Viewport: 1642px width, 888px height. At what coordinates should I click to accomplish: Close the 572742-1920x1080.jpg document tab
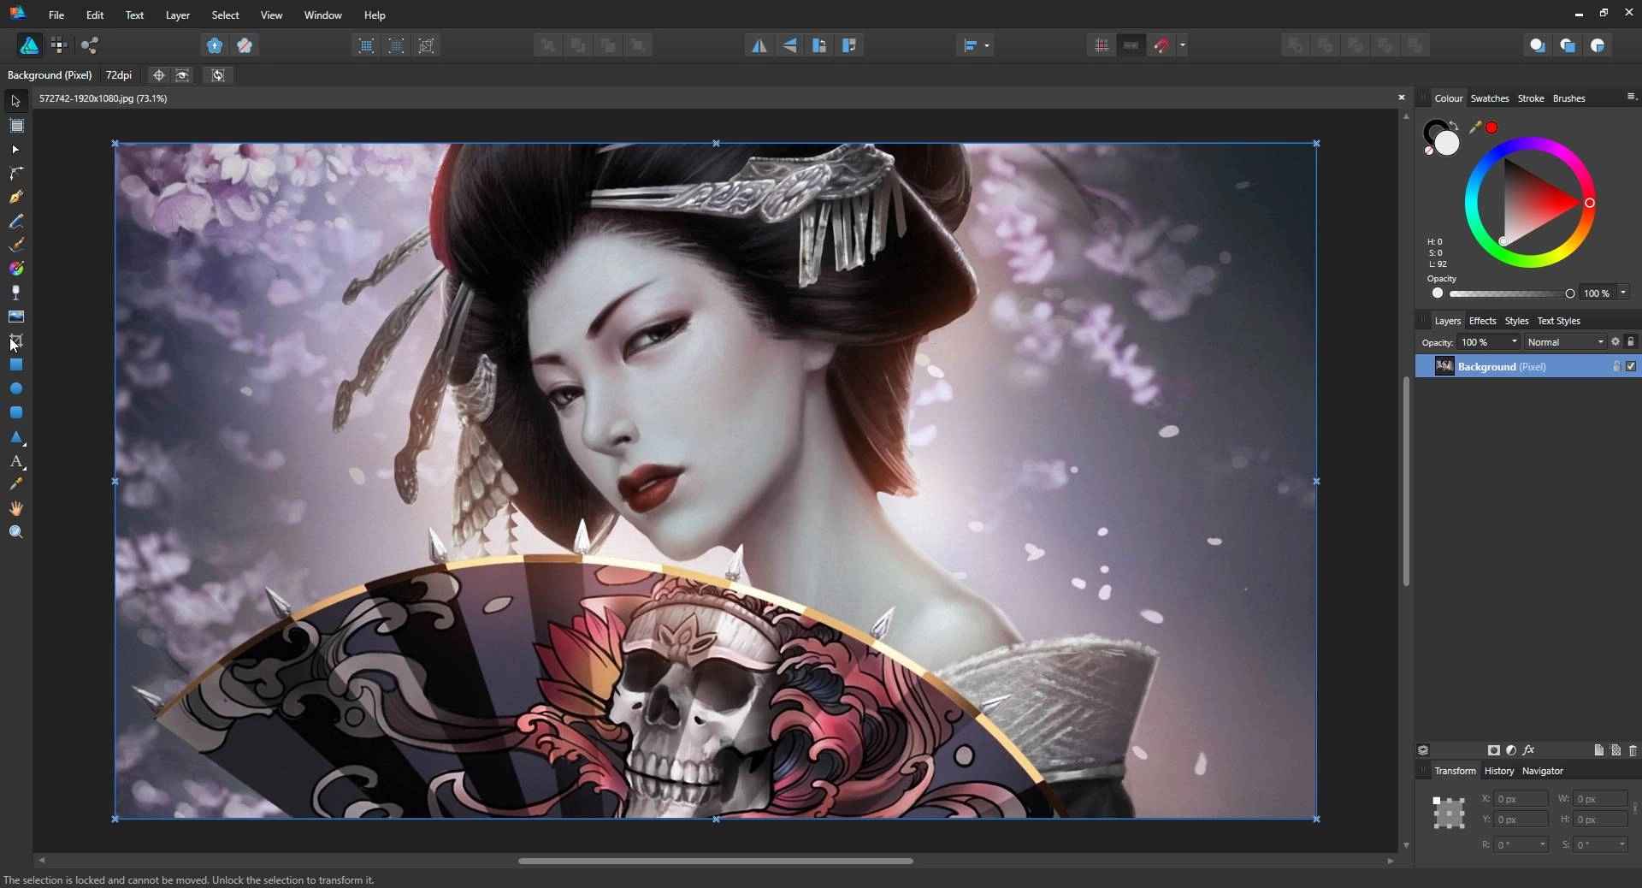[1401, 98]
